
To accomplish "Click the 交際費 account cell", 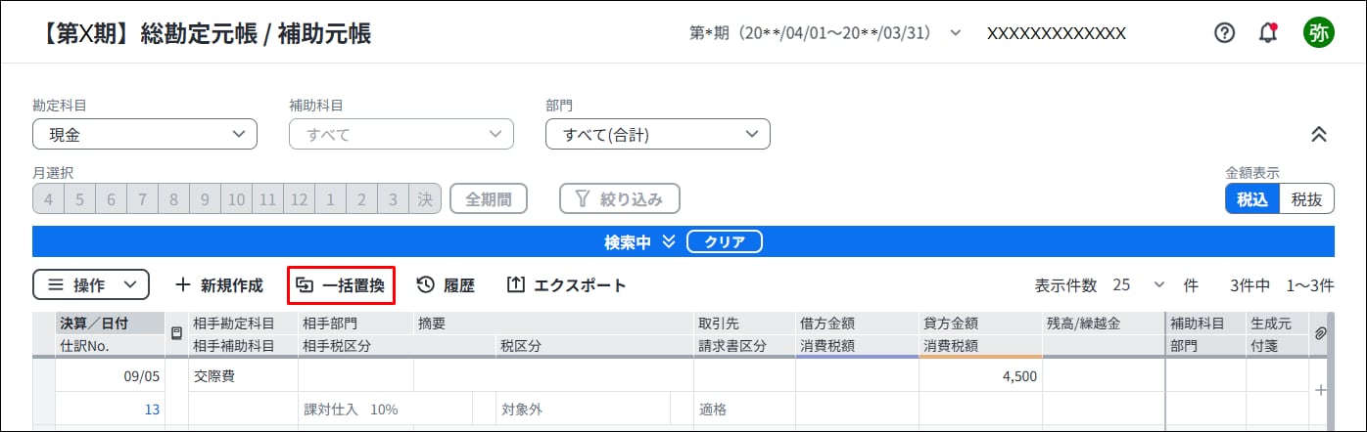I will [x=243, y=374].
